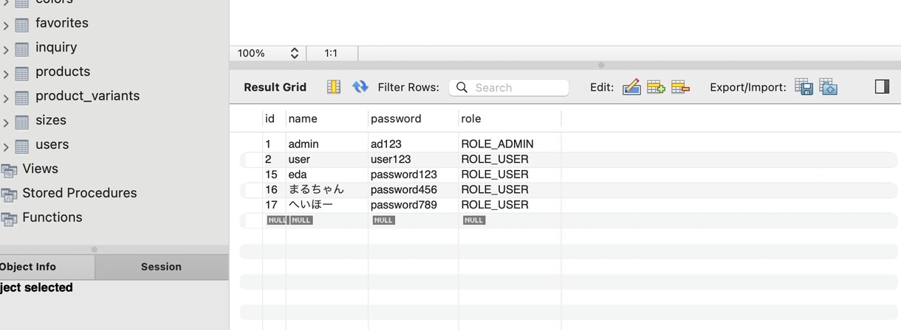Switch to the Session tab
The image size is (901, 330).
[161, 267]
